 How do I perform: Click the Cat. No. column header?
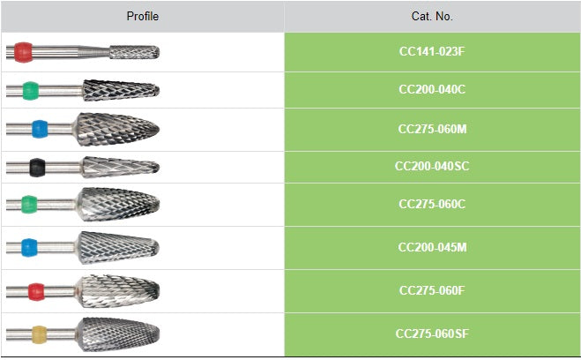point(432,17)
